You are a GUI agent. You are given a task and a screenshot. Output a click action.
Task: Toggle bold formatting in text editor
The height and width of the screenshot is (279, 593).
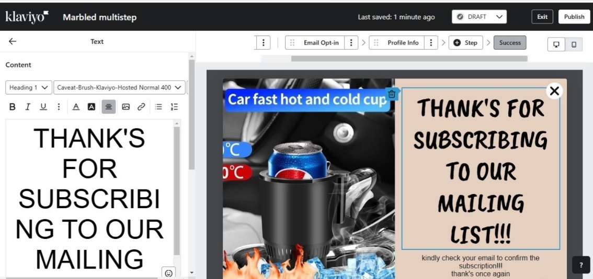(13, 107)
